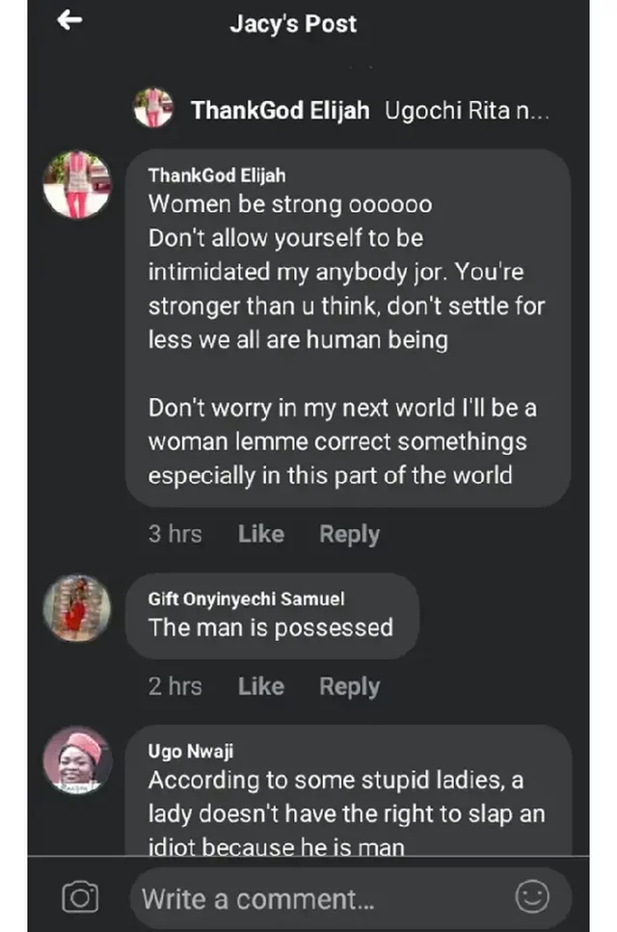
Task: Like ThankGod Elijah's comment
Action: (x=261, y=534)
